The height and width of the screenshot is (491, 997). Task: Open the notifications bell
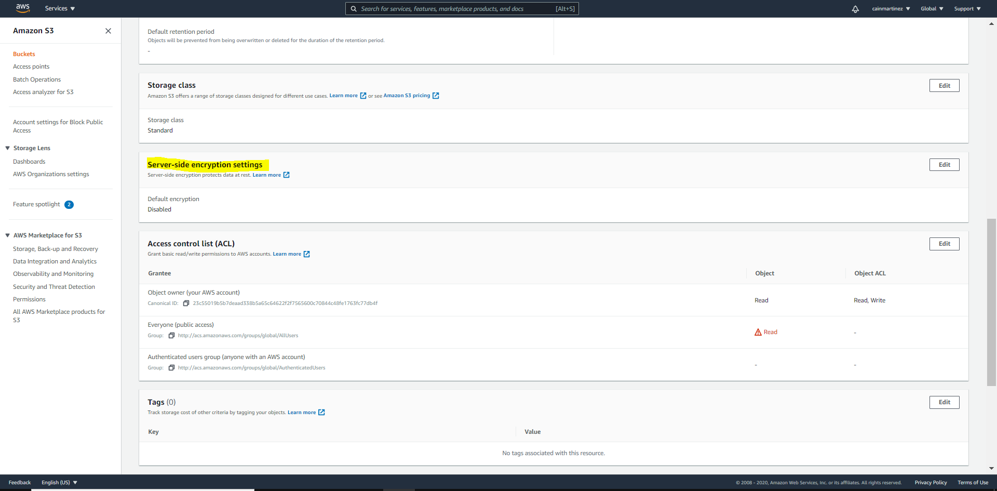pyautogui.click(x=855, y=9)
